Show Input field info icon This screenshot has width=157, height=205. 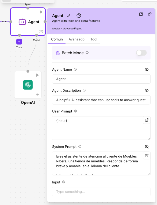(x=64, y=182)
